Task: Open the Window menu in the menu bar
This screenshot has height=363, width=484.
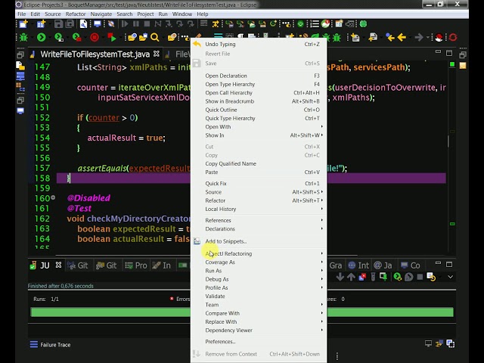Action: click(x=181, y=14)
